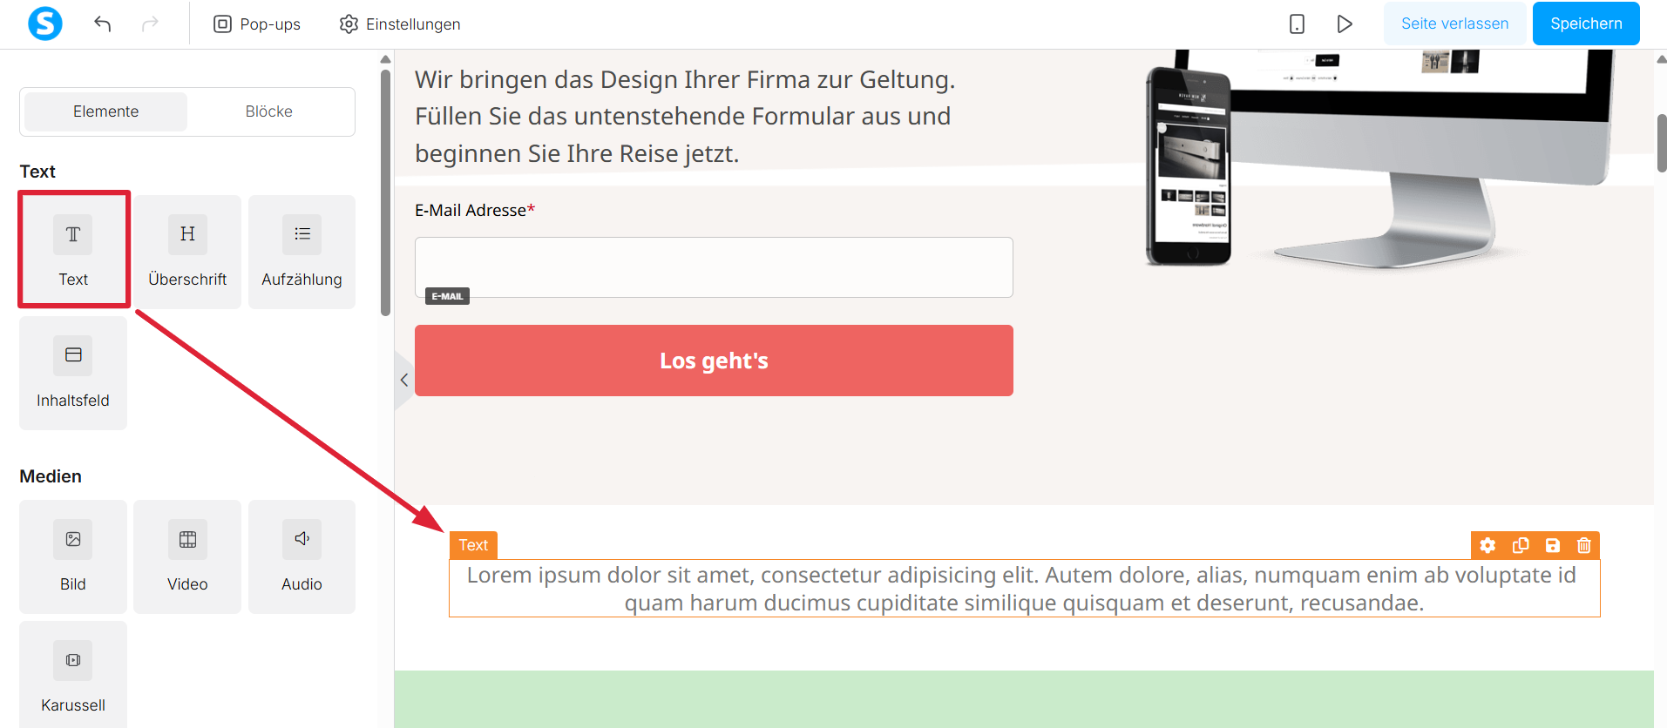Pick the Inhaltsfeld element
The height and width of the screenshot is (728, 1667).
coord(73,373)
